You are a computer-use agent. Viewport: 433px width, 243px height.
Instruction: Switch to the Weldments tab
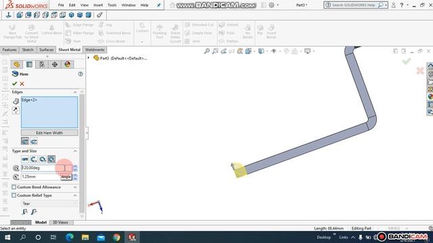click(95, 49)
